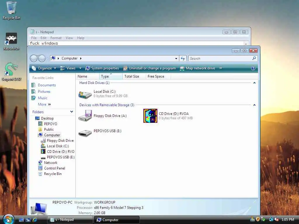Click the Computer taskbar button

117,220
